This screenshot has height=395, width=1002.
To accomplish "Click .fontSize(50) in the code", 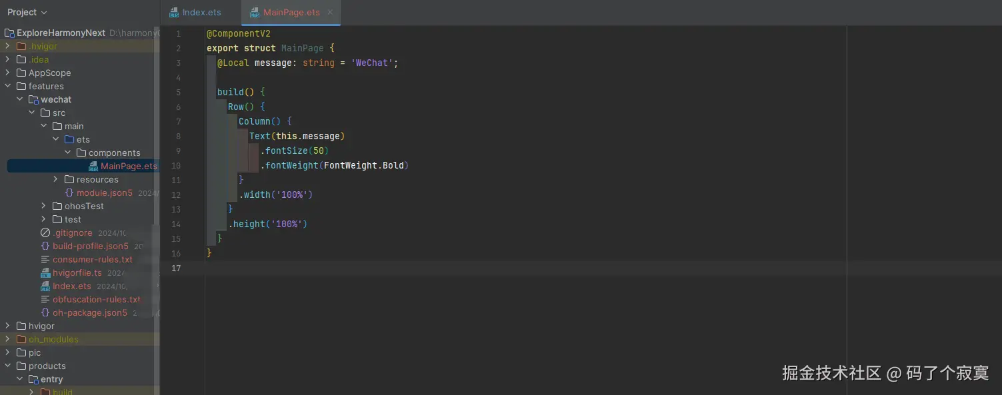I will pos(295,151).
